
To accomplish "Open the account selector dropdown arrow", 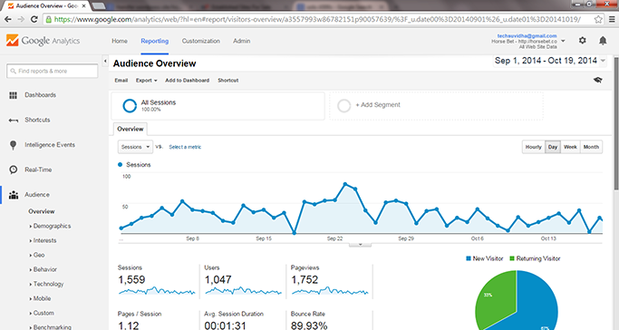I will pos(563,41).
